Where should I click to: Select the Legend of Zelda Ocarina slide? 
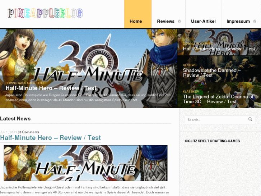point(219,95)
